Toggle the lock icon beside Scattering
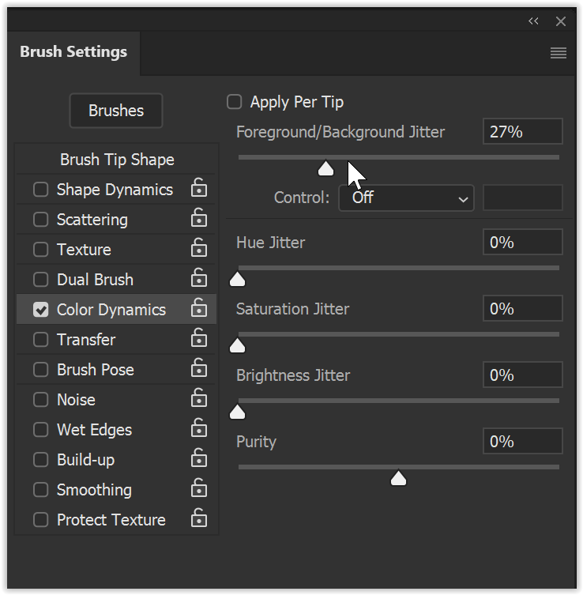This screenshot has width=583, height=595. click(199, 219)
